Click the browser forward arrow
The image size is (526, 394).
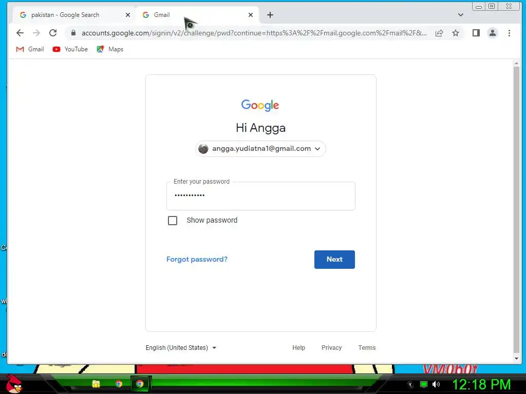click(x=36, y=33)
